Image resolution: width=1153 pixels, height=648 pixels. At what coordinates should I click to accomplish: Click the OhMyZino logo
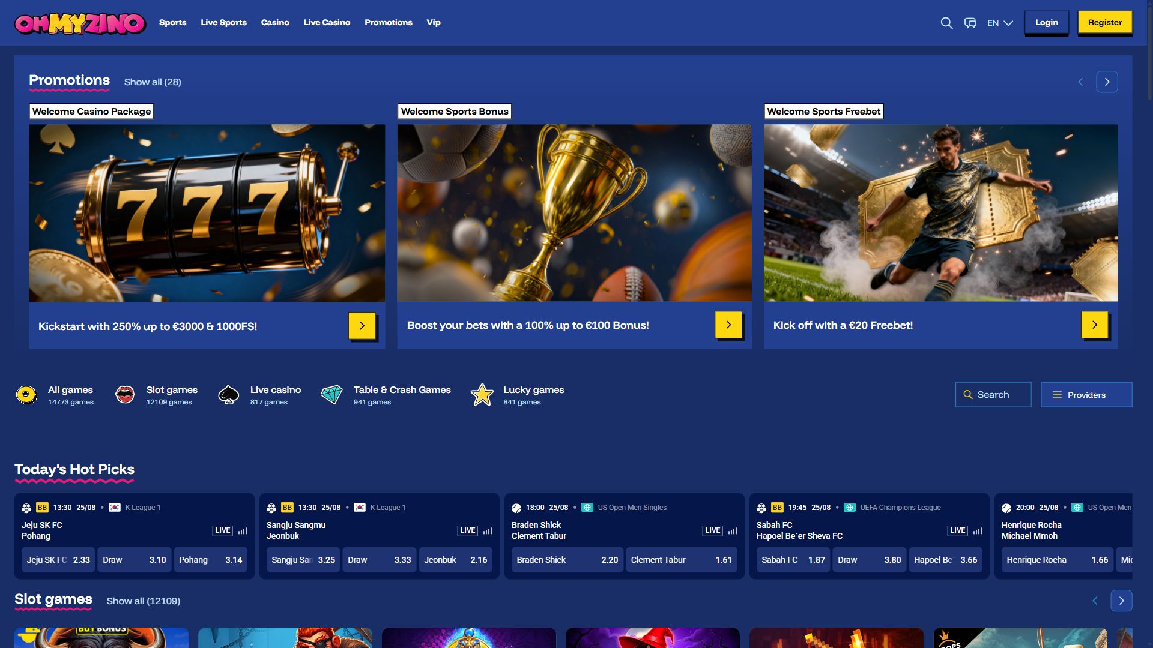[80, 23]
